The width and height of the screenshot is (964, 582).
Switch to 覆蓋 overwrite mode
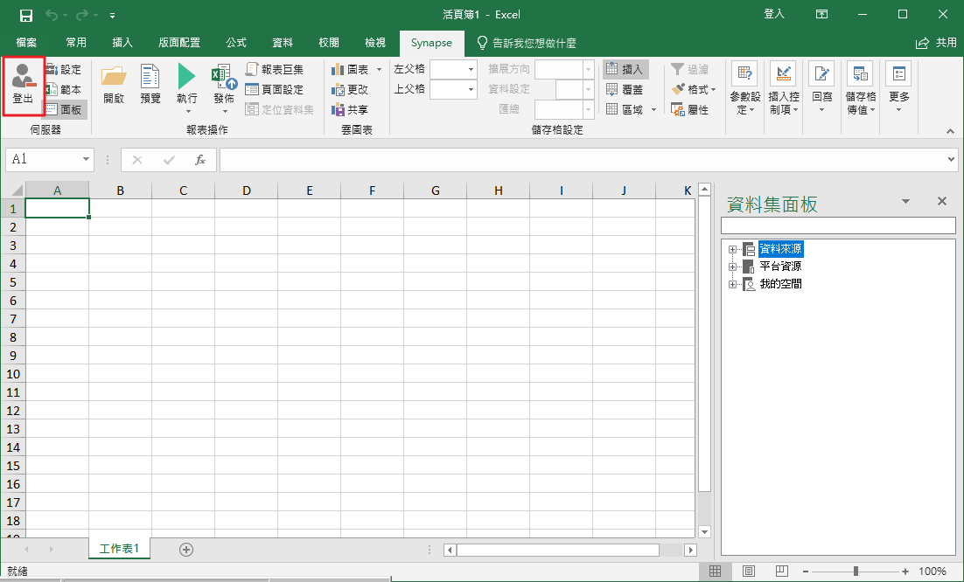pyautogui.click(x=625, y=89)
